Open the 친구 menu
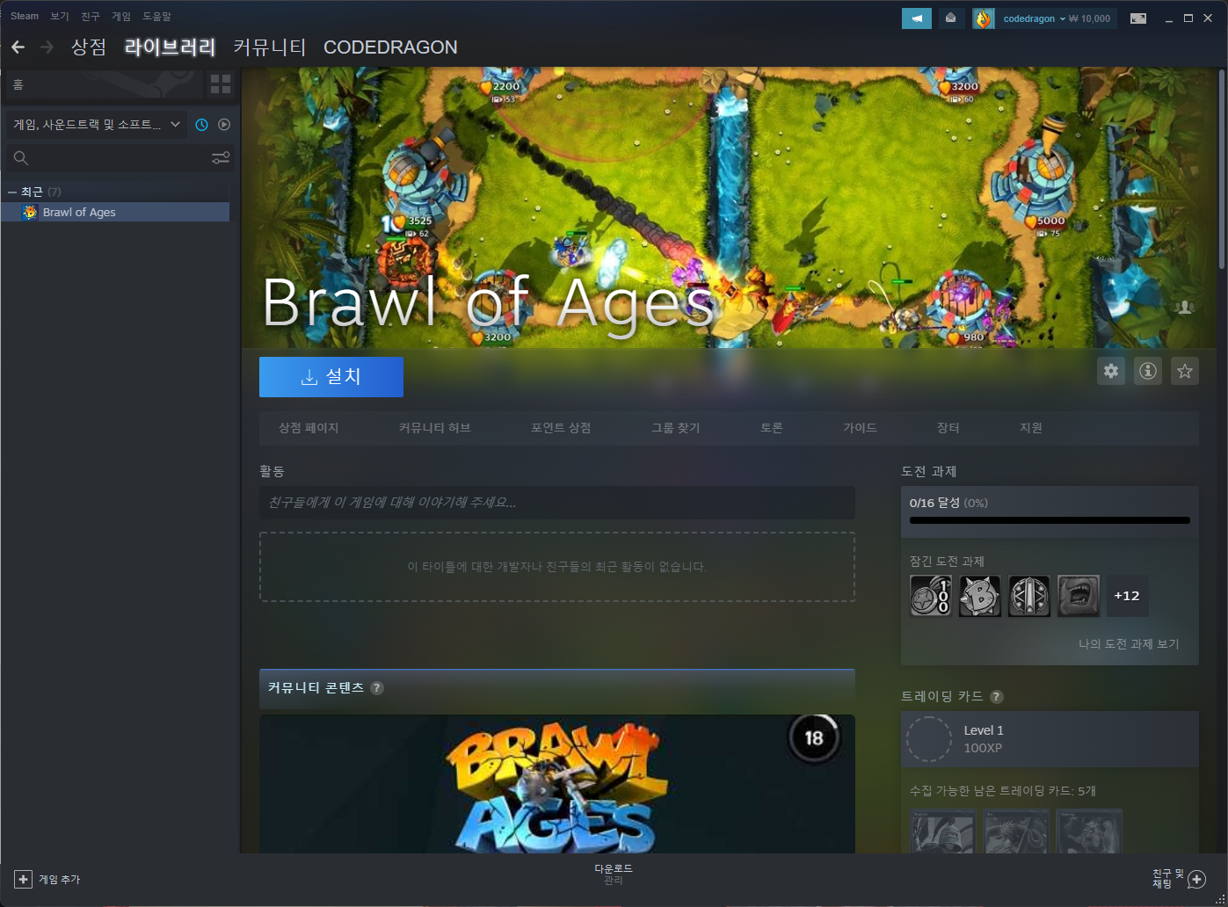1228x907 pixels. (91, 17)
